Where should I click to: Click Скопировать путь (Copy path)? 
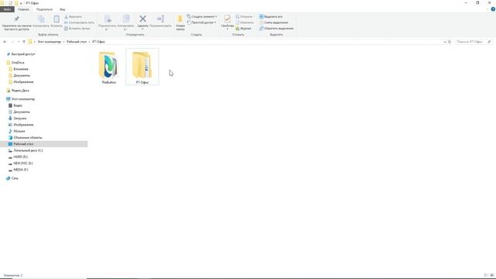coord(79,22)
